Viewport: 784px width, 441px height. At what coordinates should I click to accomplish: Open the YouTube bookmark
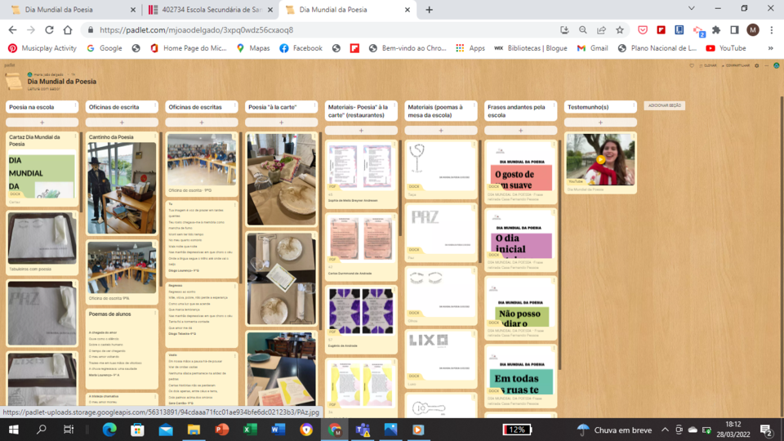click(726, 48)
